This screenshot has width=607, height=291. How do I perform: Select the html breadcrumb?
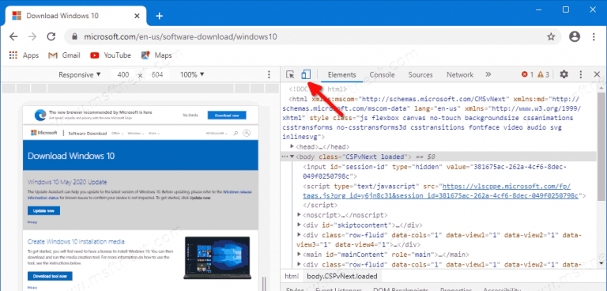click(292, 276)
